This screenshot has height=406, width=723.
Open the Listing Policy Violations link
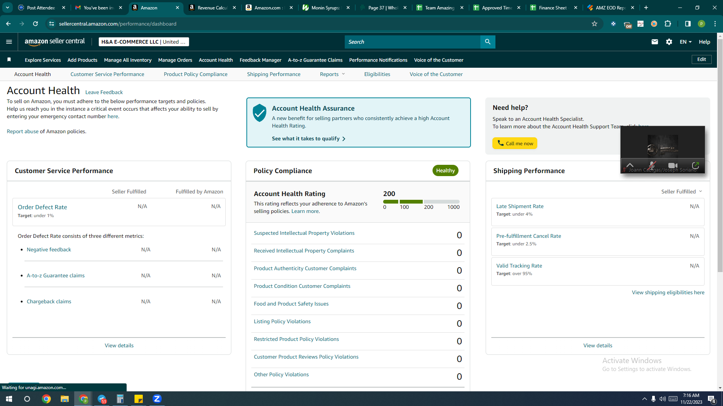pyautogui.click(x=282, y=322)
